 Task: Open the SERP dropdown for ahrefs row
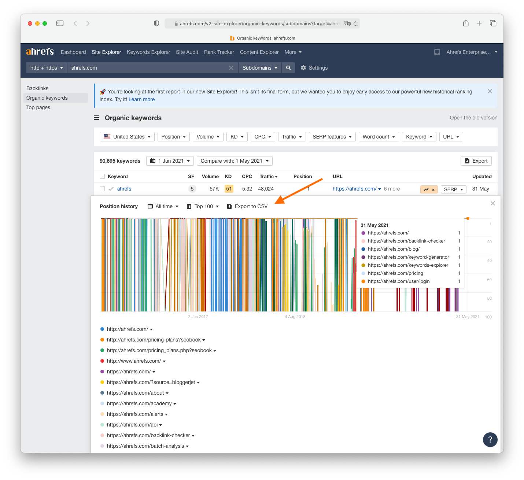point(454,189)
